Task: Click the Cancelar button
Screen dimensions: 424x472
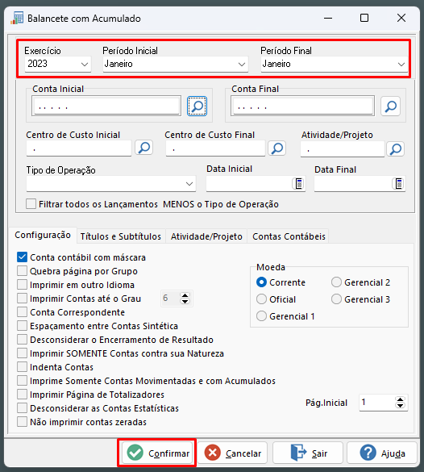Action: 232,453
